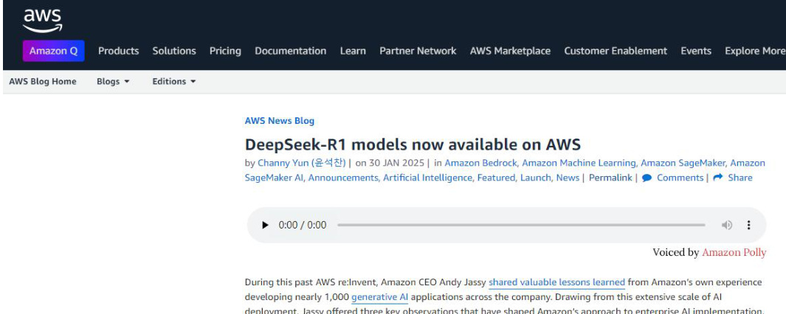Open the Solutions menu
Screen dimensions: 786x314
click(x=174, y=51)
